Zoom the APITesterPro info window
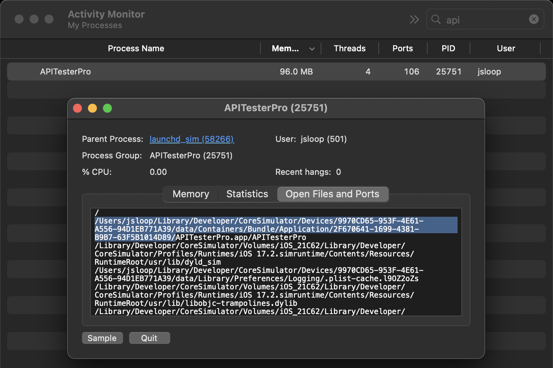Viewport: 553px width, 368px height. 107,108
